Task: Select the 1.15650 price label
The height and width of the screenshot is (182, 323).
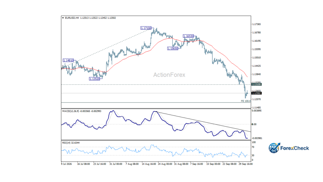Action: 173,49
